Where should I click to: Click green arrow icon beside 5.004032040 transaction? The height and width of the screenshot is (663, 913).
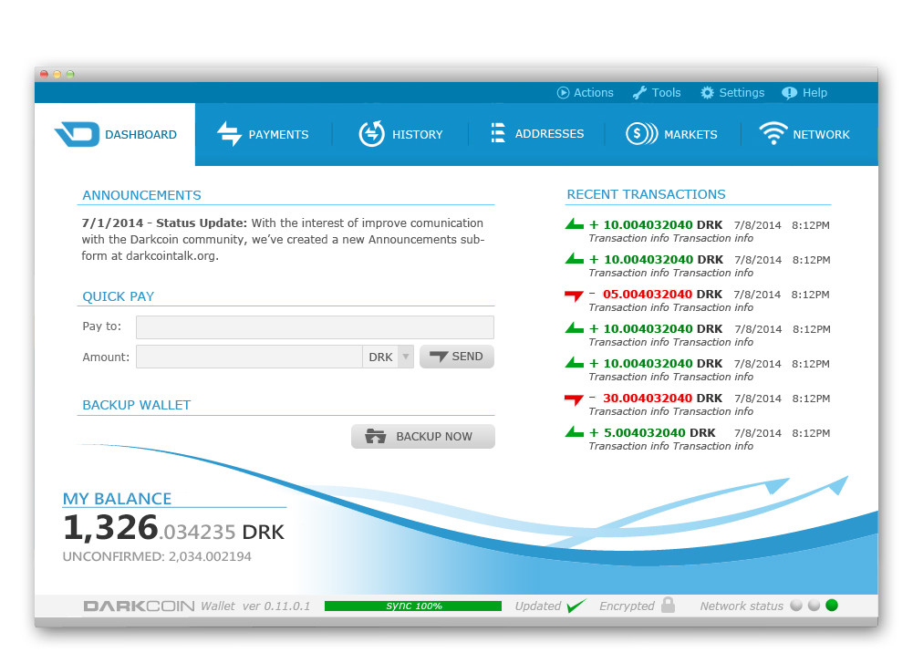coord(574,432)
